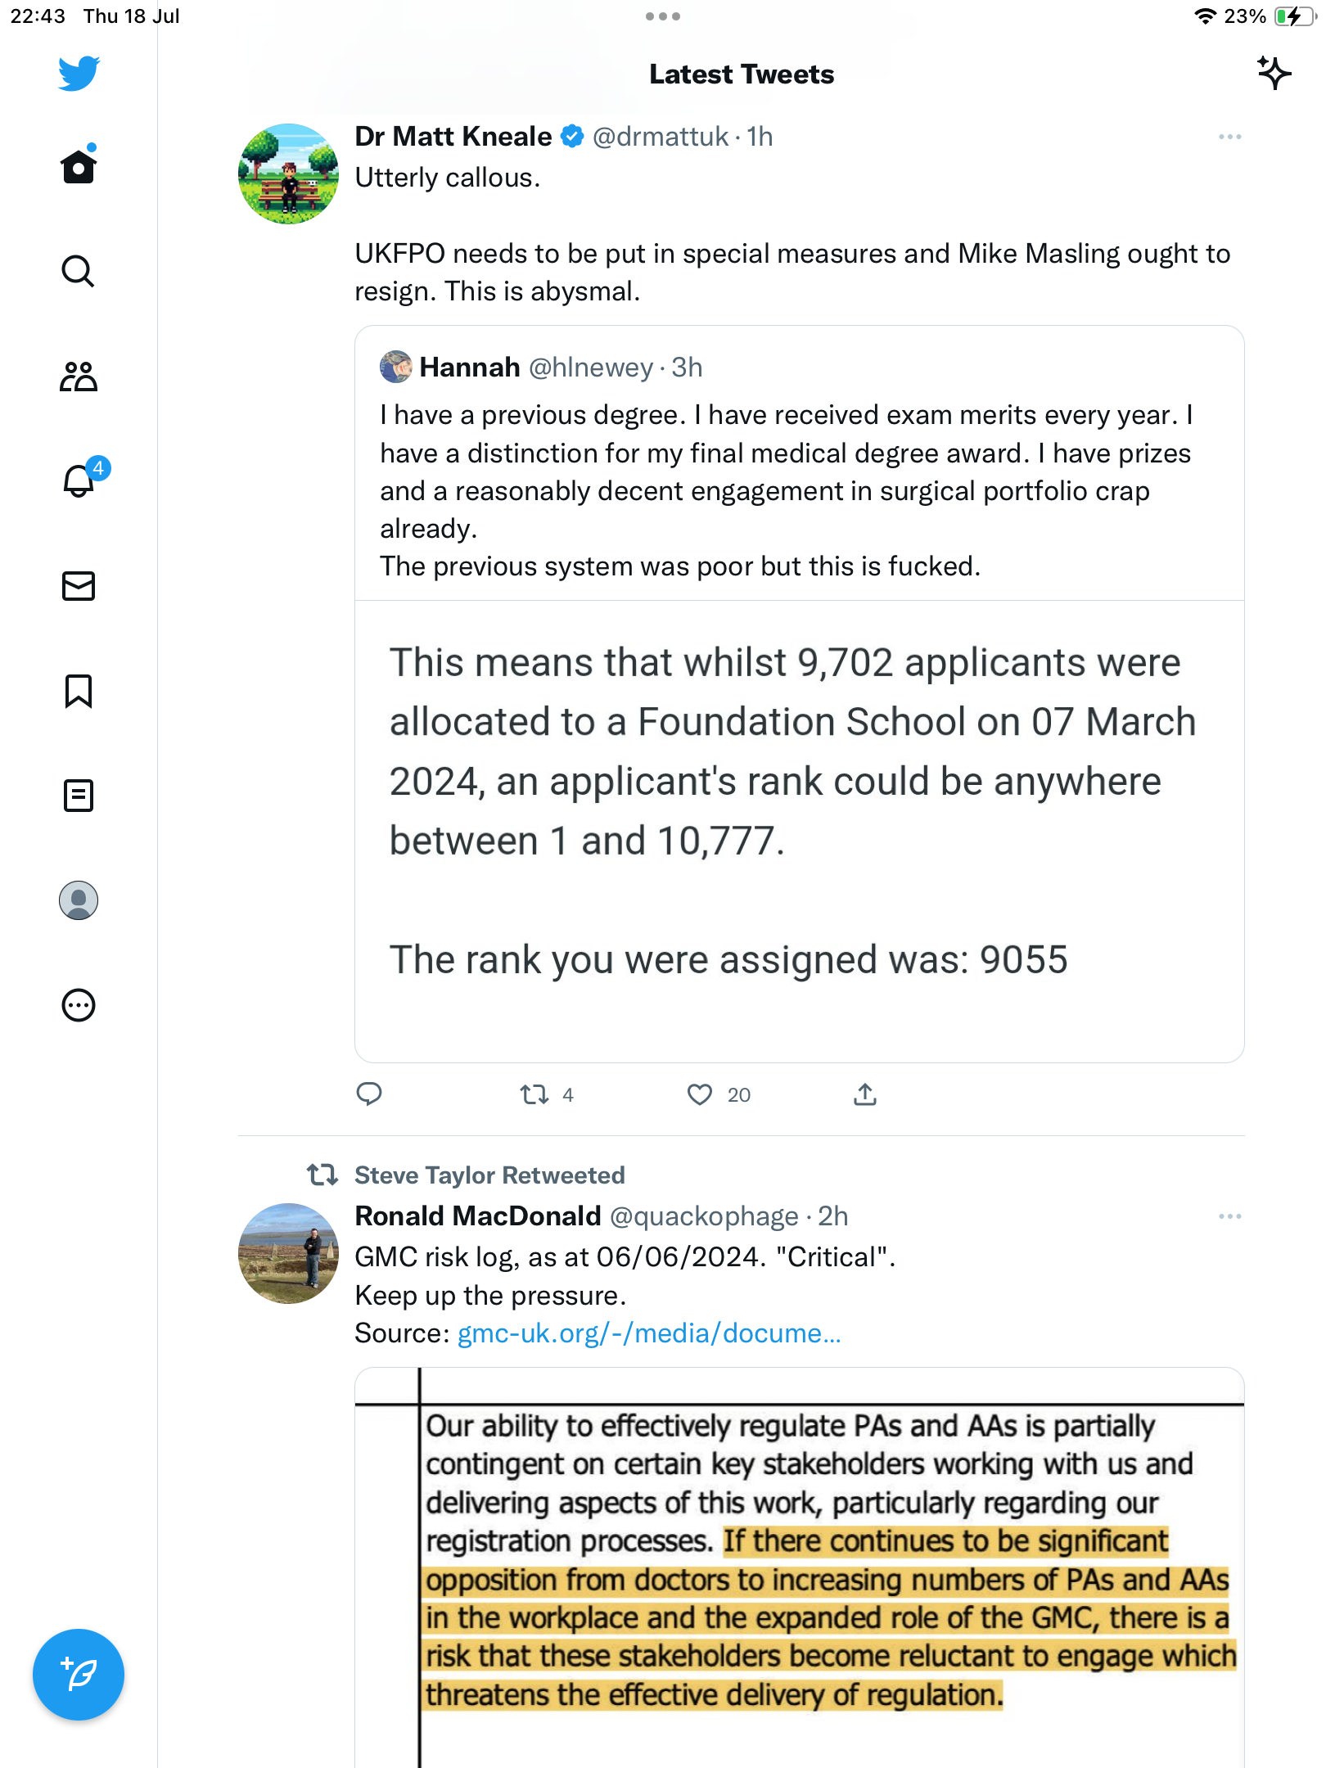Open the More circle menu in sidebar
The height and width of the screenshot is (1768, 1326).
click(x=79, y=1005)
